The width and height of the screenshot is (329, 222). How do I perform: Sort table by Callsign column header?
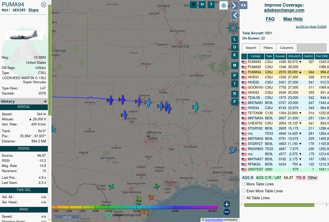click(x=256, y=56)
